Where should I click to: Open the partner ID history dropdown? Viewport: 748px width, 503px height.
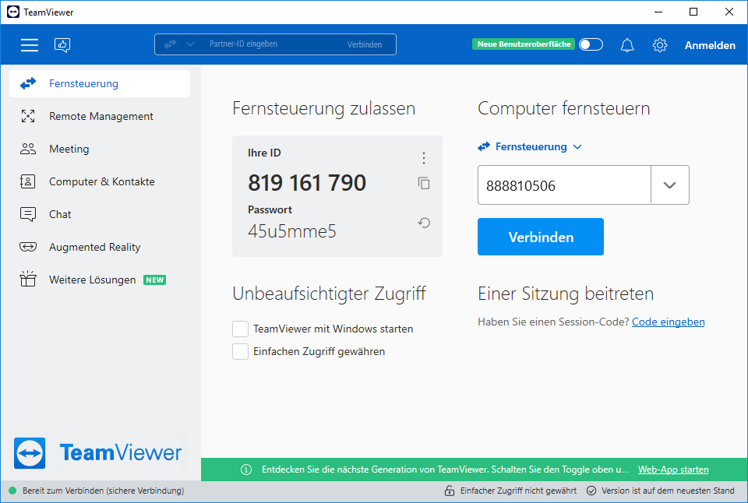(670, 185)
